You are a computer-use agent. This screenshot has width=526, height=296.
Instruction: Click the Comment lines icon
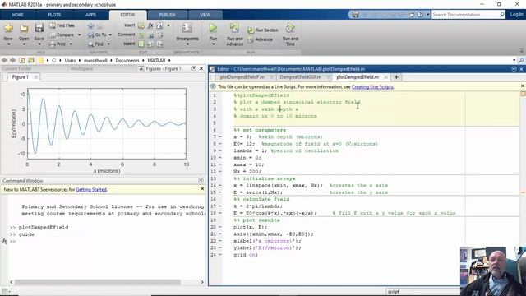tap(141, 35)
